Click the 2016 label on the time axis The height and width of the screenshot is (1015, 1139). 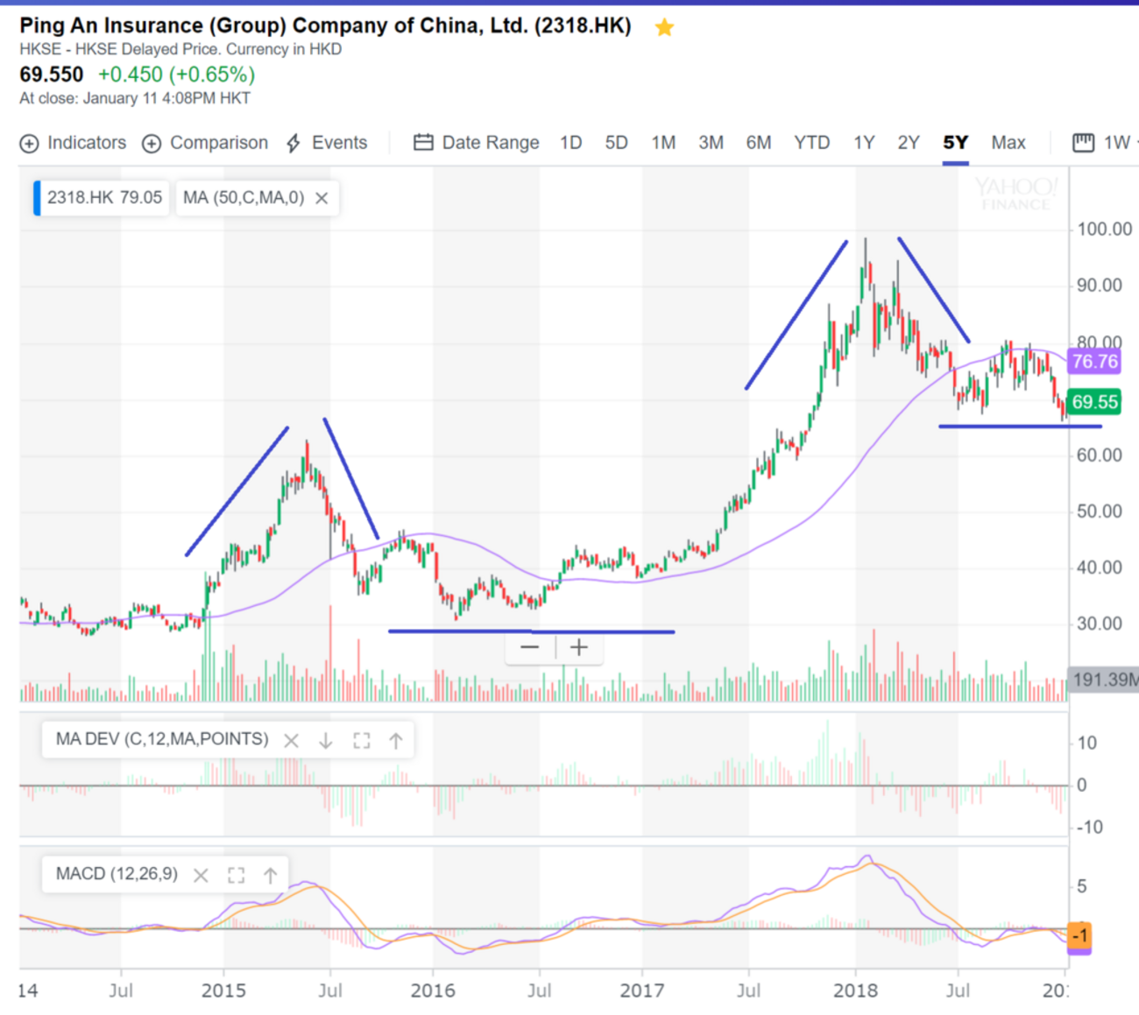(433, 990)
